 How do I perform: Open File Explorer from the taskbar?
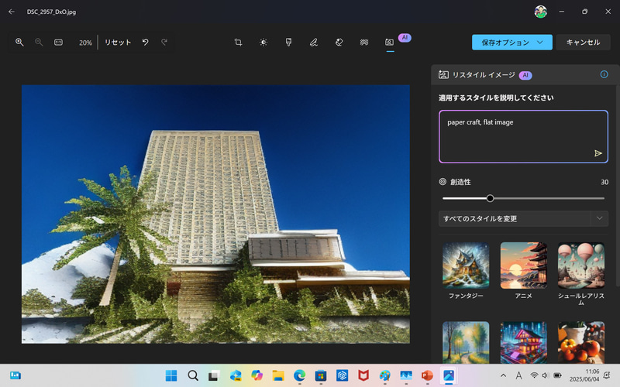tap(278, 375)
